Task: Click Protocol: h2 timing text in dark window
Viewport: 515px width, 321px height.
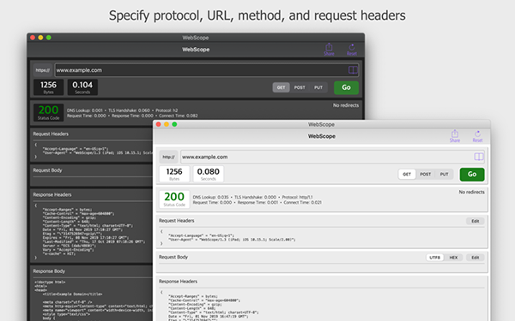Action: (x=167, y=110)
